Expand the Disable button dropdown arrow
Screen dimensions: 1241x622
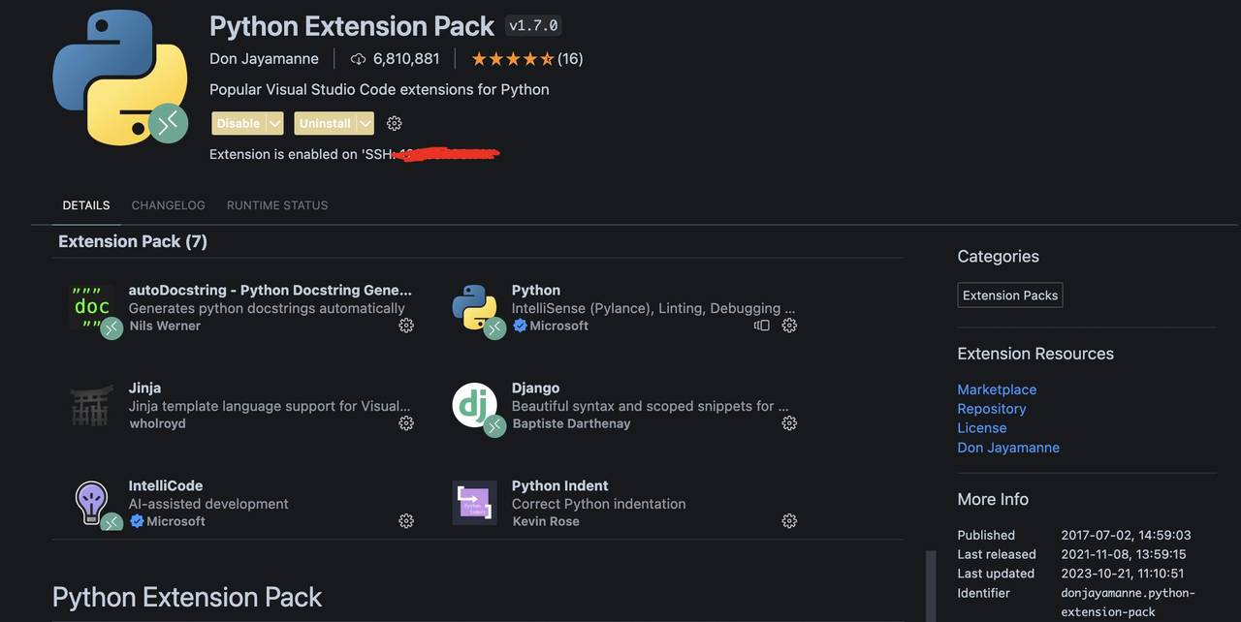click(x=274, y=123)
